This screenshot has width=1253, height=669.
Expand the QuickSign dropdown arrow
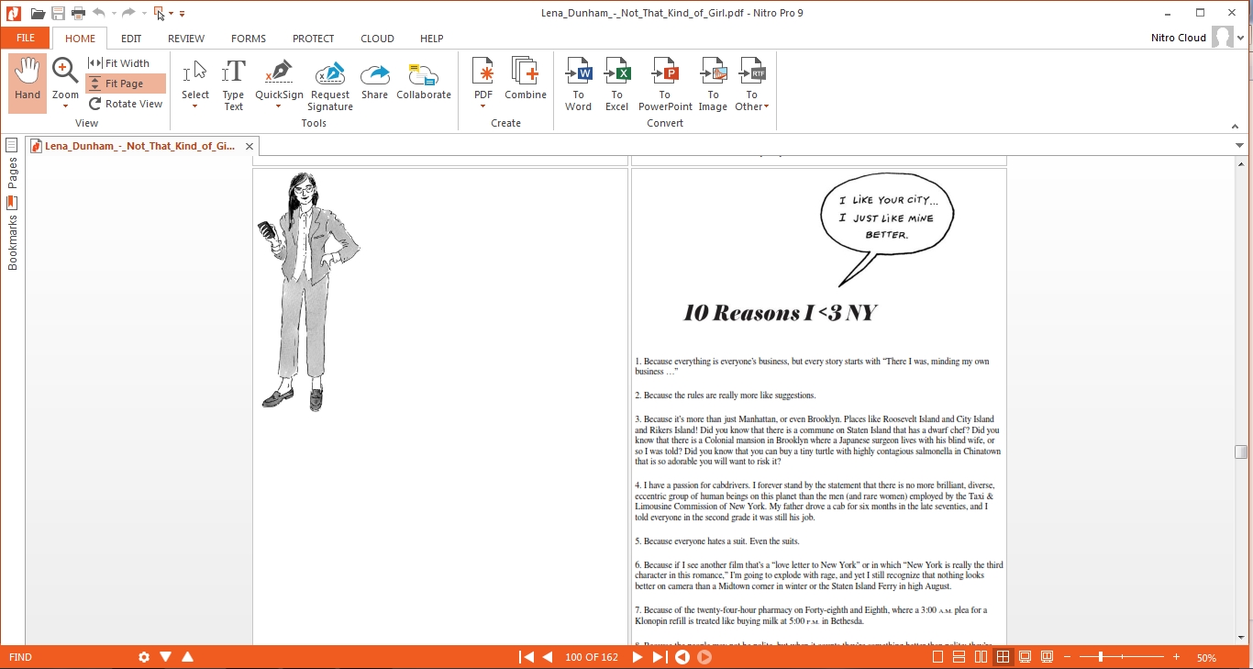[x=279, y=106]
